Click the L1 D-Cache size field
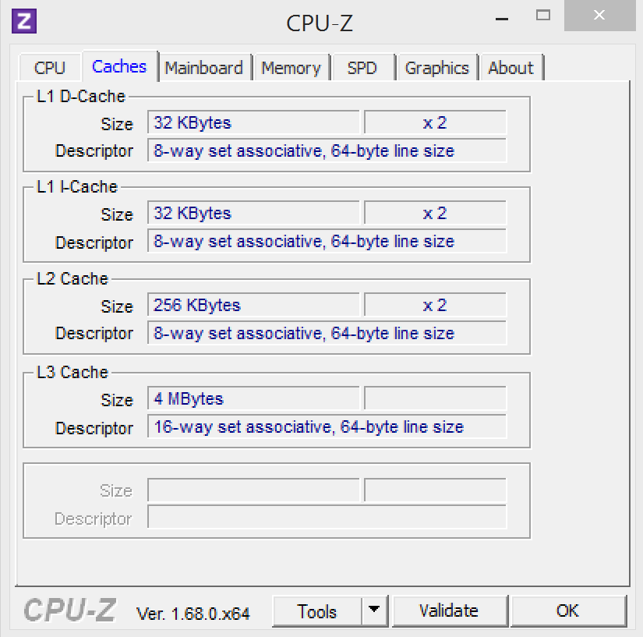643x637 pixels. 253,122
